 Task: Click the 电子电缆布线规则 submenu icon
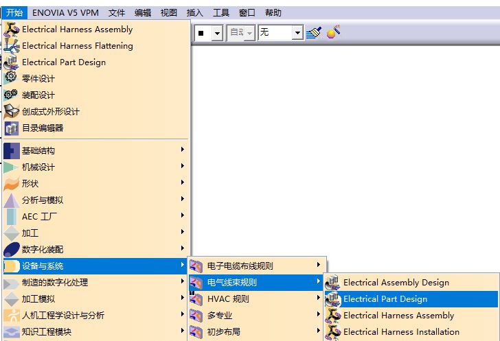(x=196, y=266)
